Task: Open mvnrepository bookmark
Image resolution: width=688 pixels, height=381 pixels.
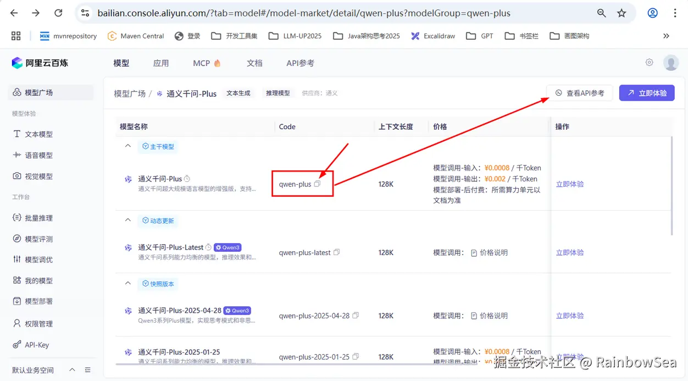Action: (68, 36)
